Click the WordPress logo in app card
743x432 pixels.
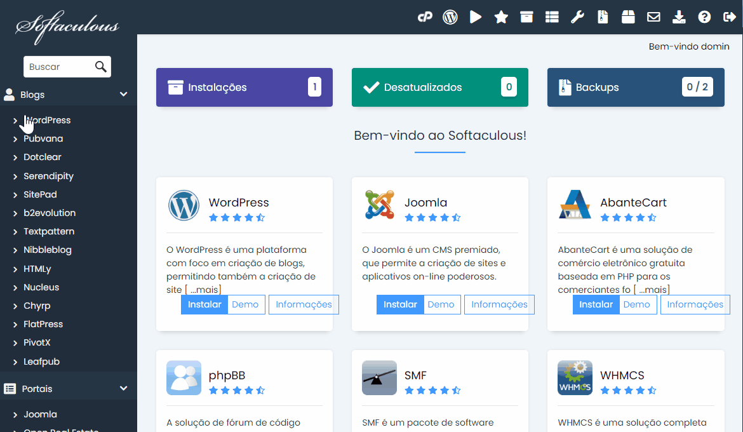tap(184, 205)
